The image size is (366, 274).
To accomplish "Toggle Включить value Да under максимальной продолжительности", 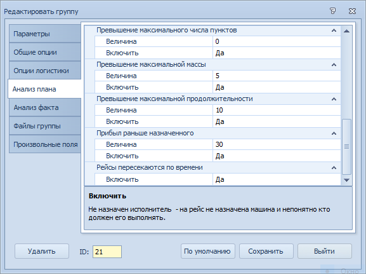I will point(277,121).
